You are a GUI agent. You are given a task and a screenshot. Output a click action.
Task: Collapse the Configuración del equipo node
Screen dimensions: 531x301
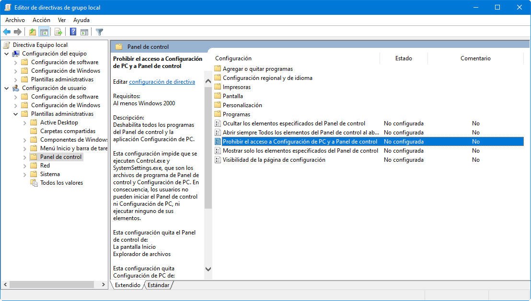(x=6, y=54)
